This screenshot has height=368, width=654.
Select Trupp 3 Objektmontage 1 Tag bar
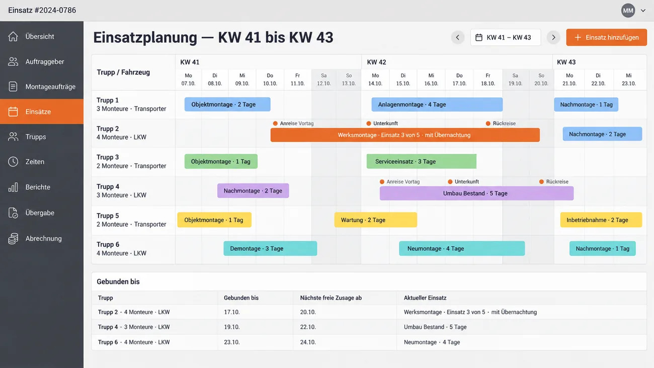221,161
